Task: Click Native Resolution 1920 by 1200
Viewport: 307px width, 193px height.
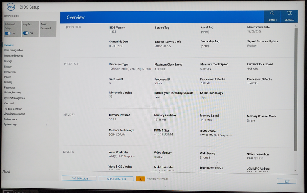Action: [255, 158]
